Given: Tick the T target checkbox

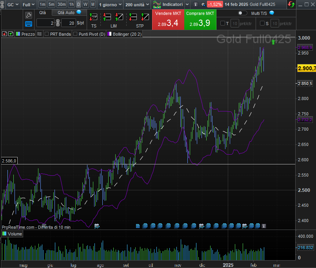Looking at the screenshot, I should (x=223, y=24).
